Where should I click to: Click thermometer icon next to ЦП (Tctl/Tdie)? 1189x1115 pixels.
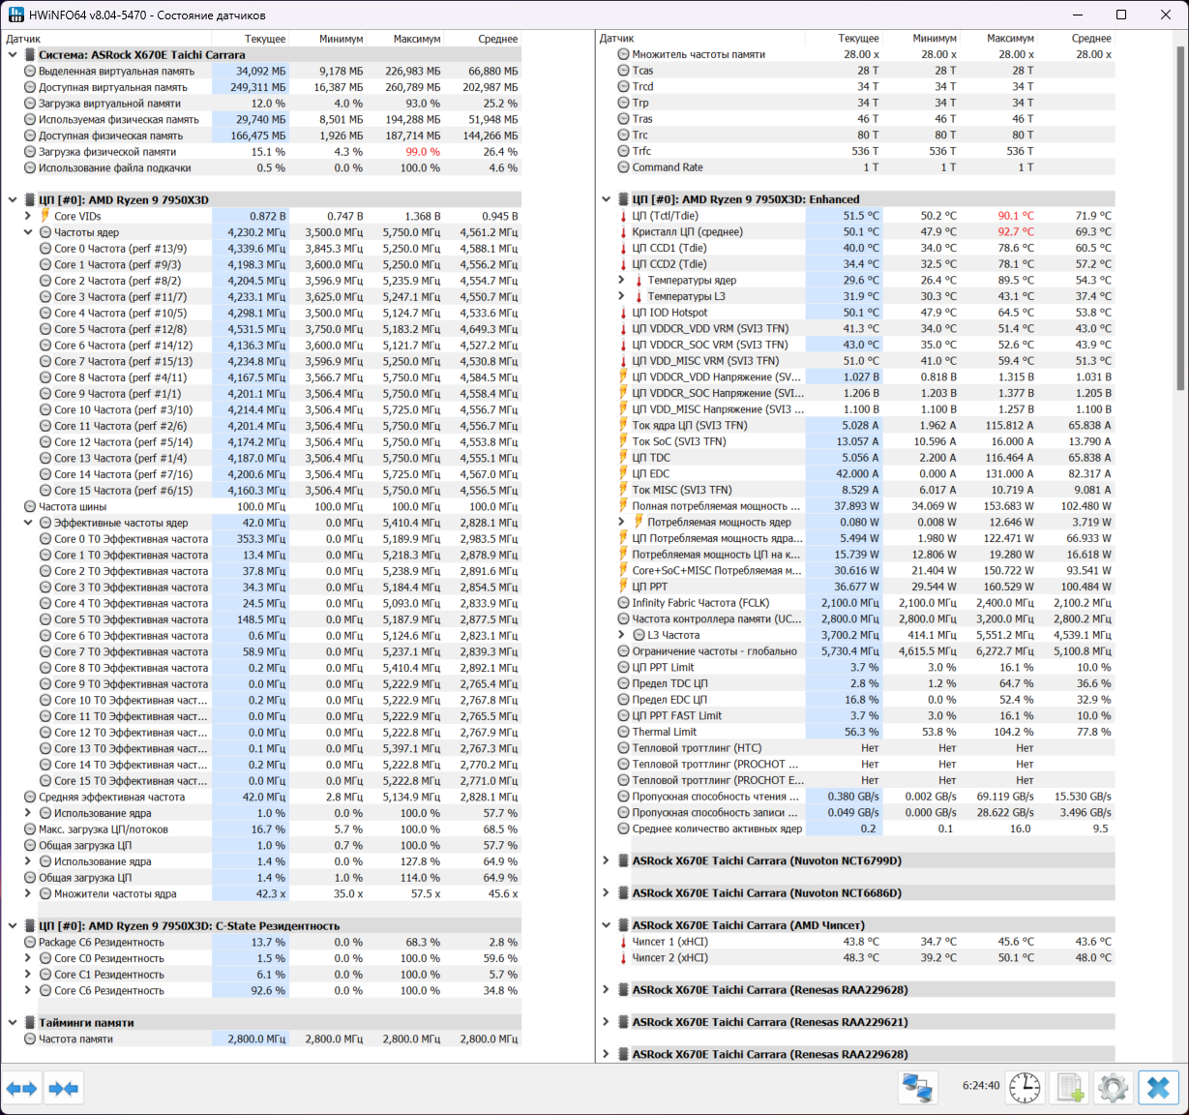tap(623, 216)
